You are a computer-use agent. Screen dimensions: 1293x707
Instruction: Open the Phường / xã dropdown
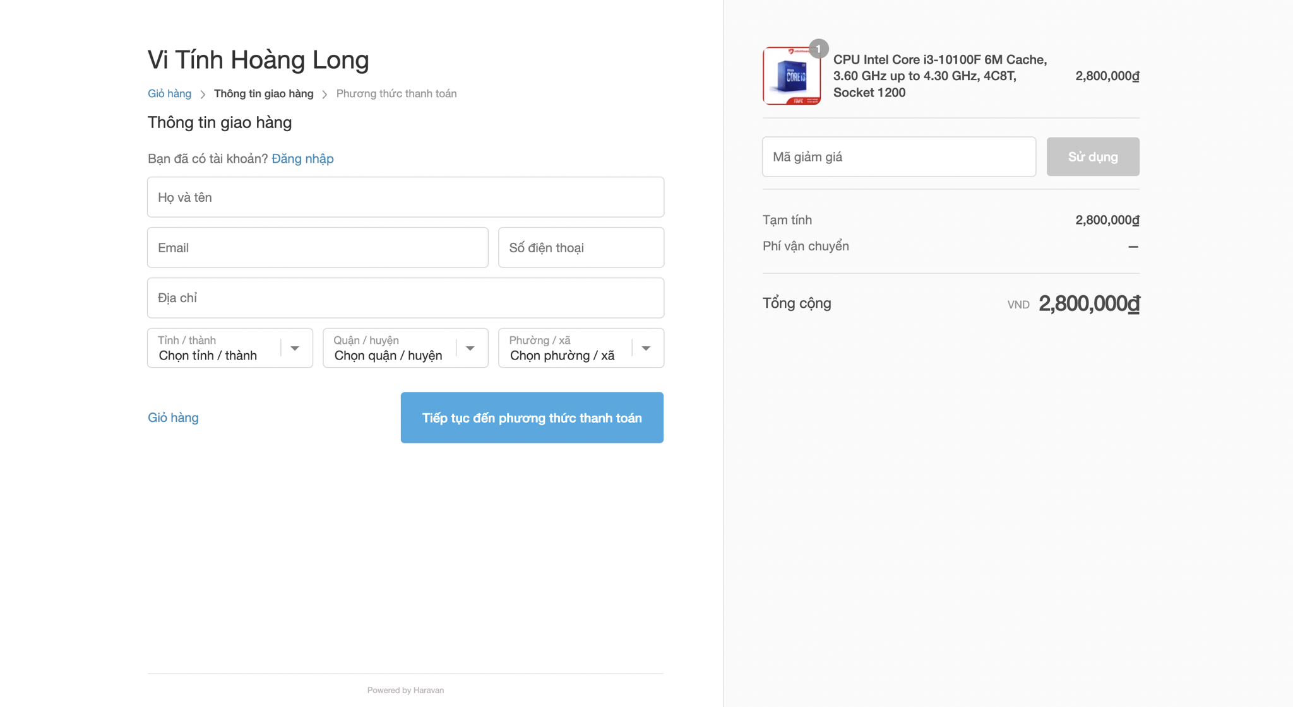tap(581, 348)
